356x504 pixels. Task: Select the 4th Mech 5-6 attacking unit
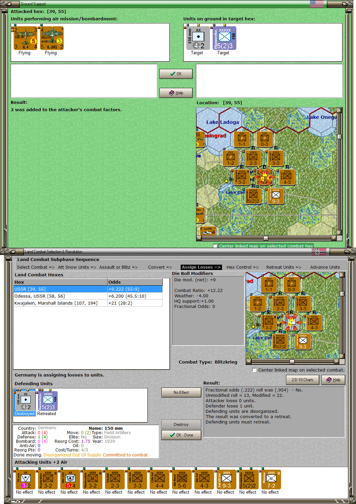[x=181, y=479]
